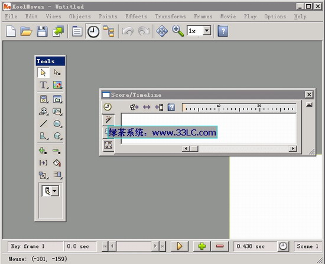Jump to first frame button
Viewport: 325px width, 264px height.
point(105,246)
